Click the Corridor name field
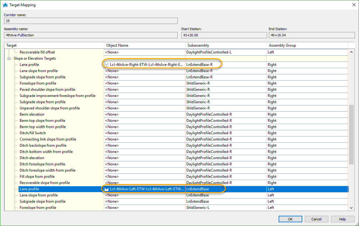The width and height of the screenshot is (359, 226). pos(90,21)
